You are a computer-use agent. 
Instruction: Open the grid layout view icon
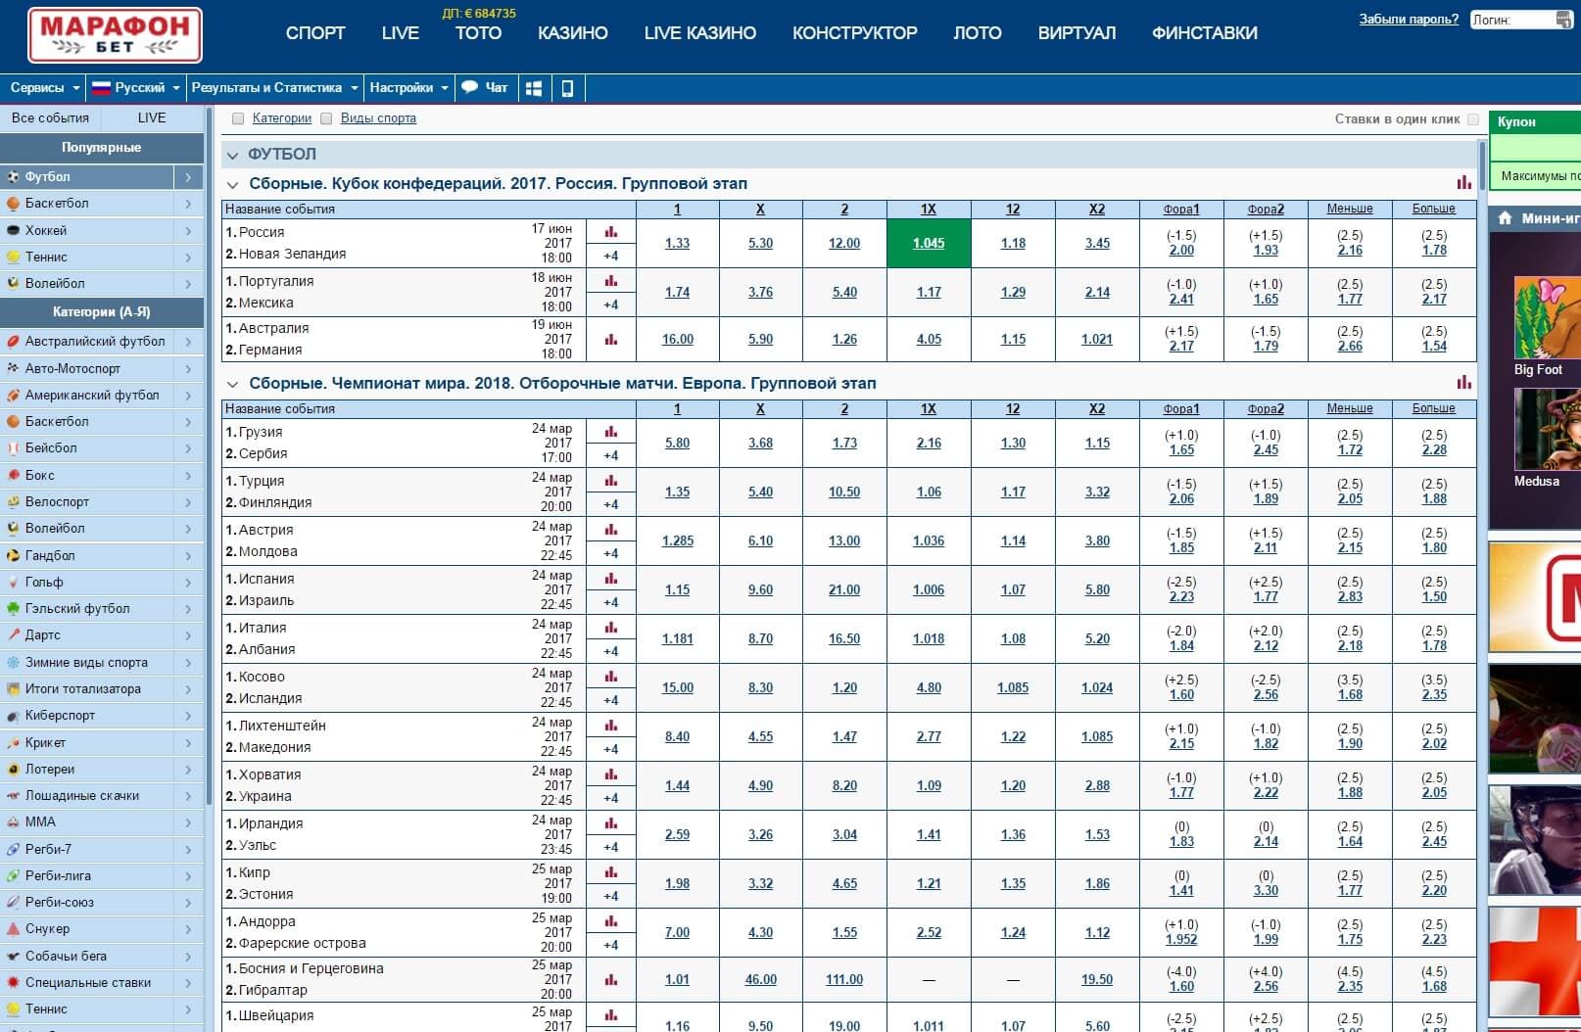[x=534, y=88]
